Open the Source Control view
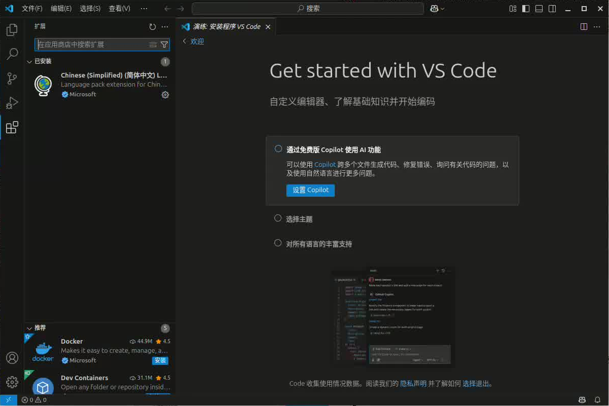The image size is (609, 406). [12, 79]
